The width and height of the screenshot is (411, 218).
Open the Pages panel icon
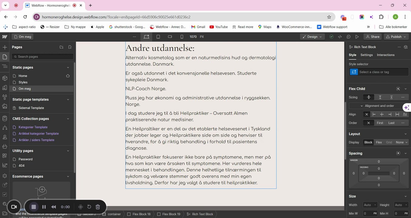click(5, 57)
